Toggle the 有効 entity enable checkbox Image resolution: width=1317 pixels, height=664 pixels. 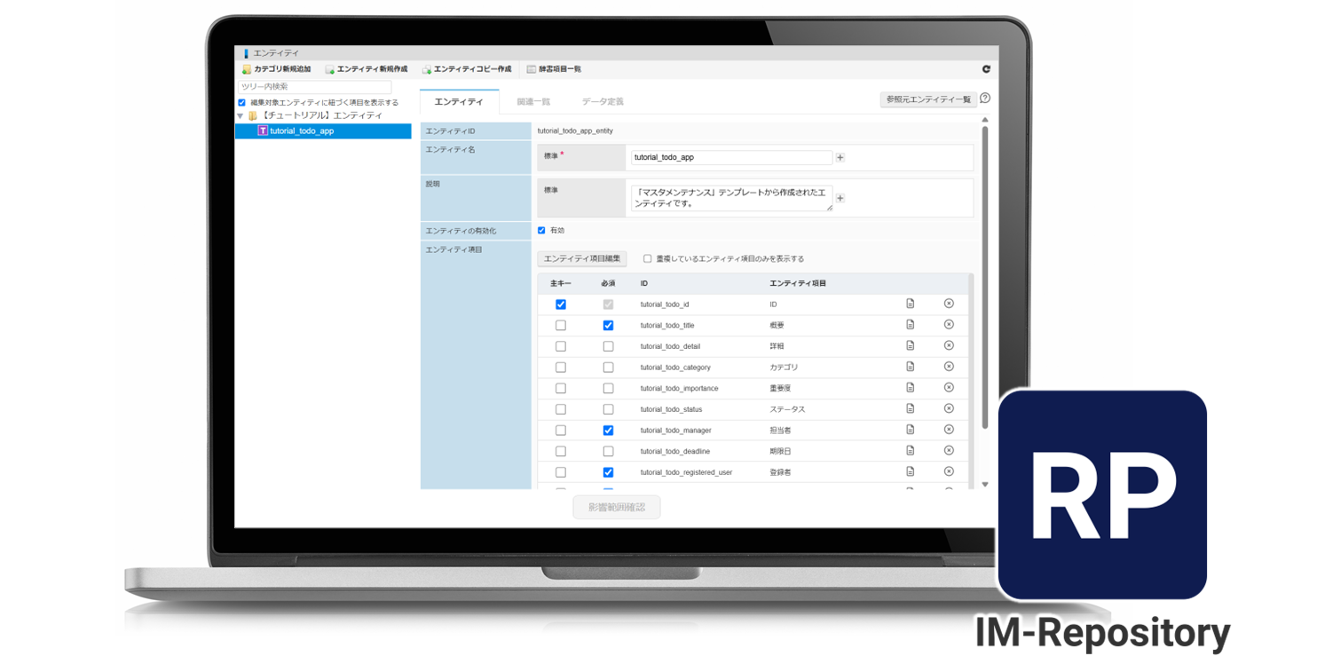pyautogui.click(x=541, y=231)
